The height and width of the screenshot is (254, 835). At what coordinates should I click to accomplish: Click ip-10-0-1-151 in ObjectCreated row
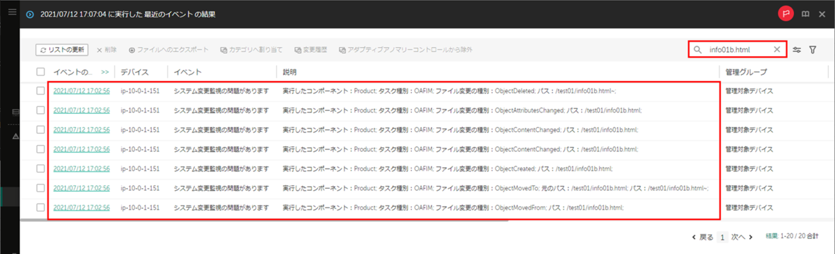click(x=141, y=169)
